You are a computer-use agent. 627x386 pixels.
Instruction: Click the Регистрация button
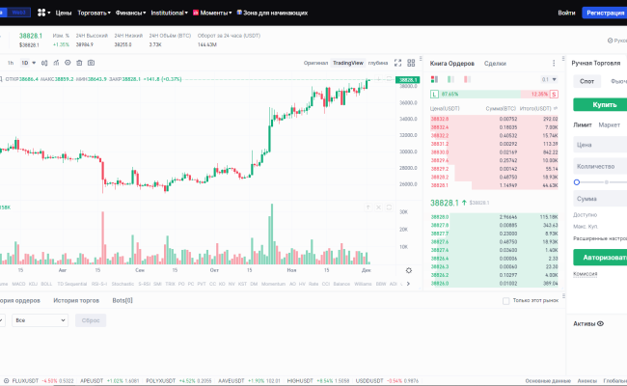605,14
